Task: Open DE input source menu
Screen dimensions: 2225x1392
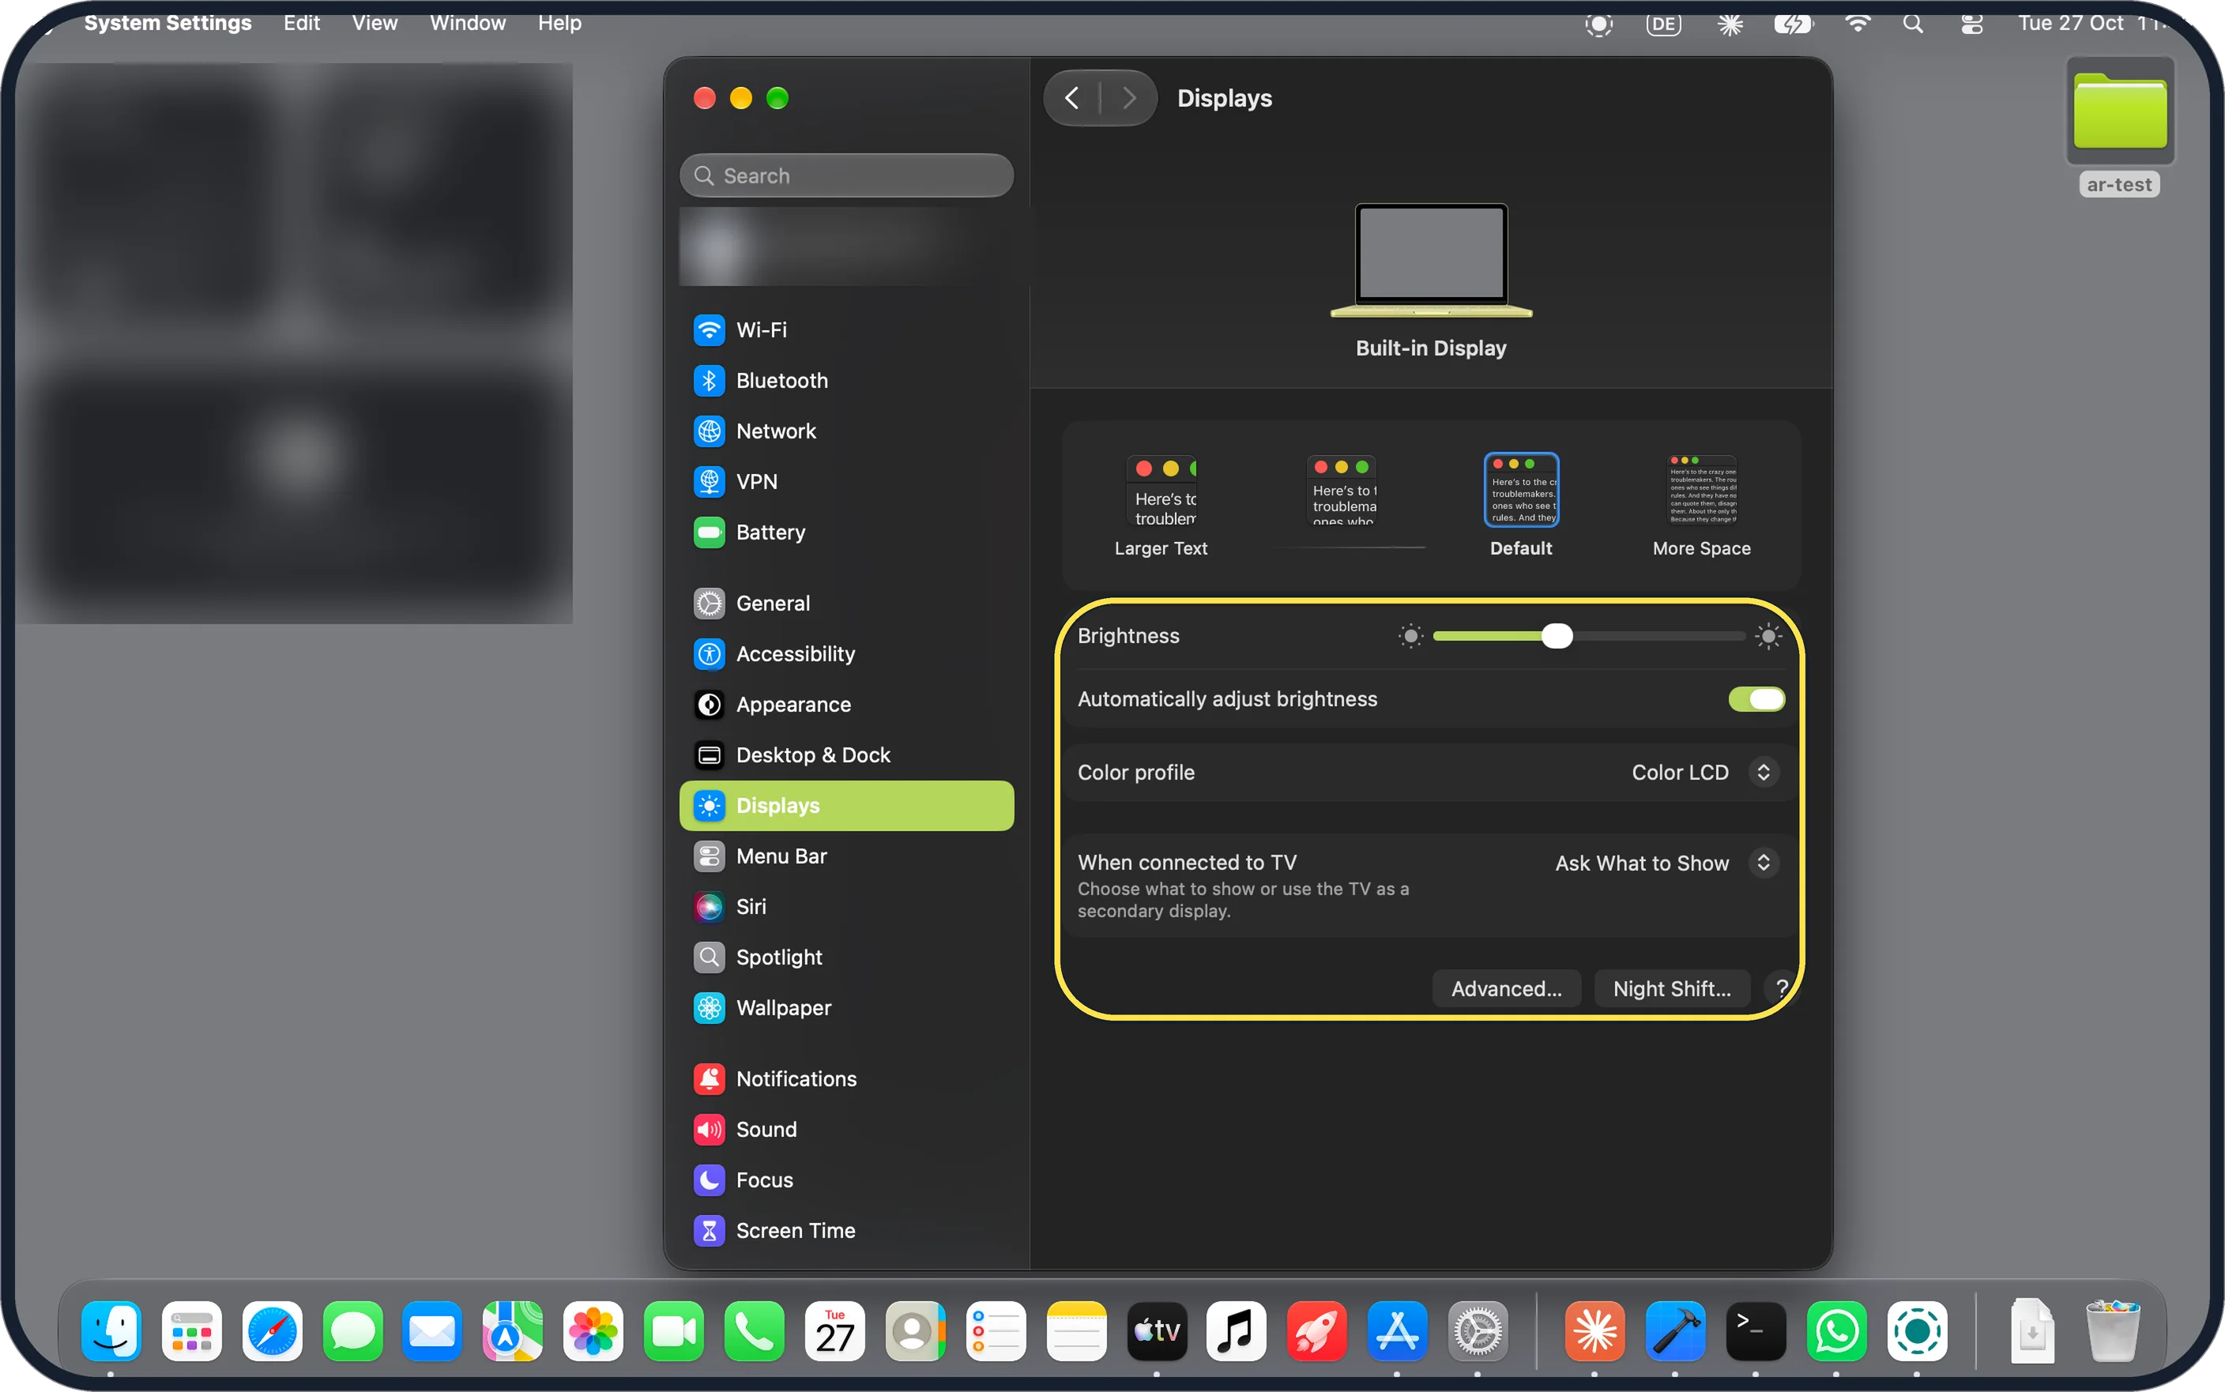Action: (x=1662, y=24)
